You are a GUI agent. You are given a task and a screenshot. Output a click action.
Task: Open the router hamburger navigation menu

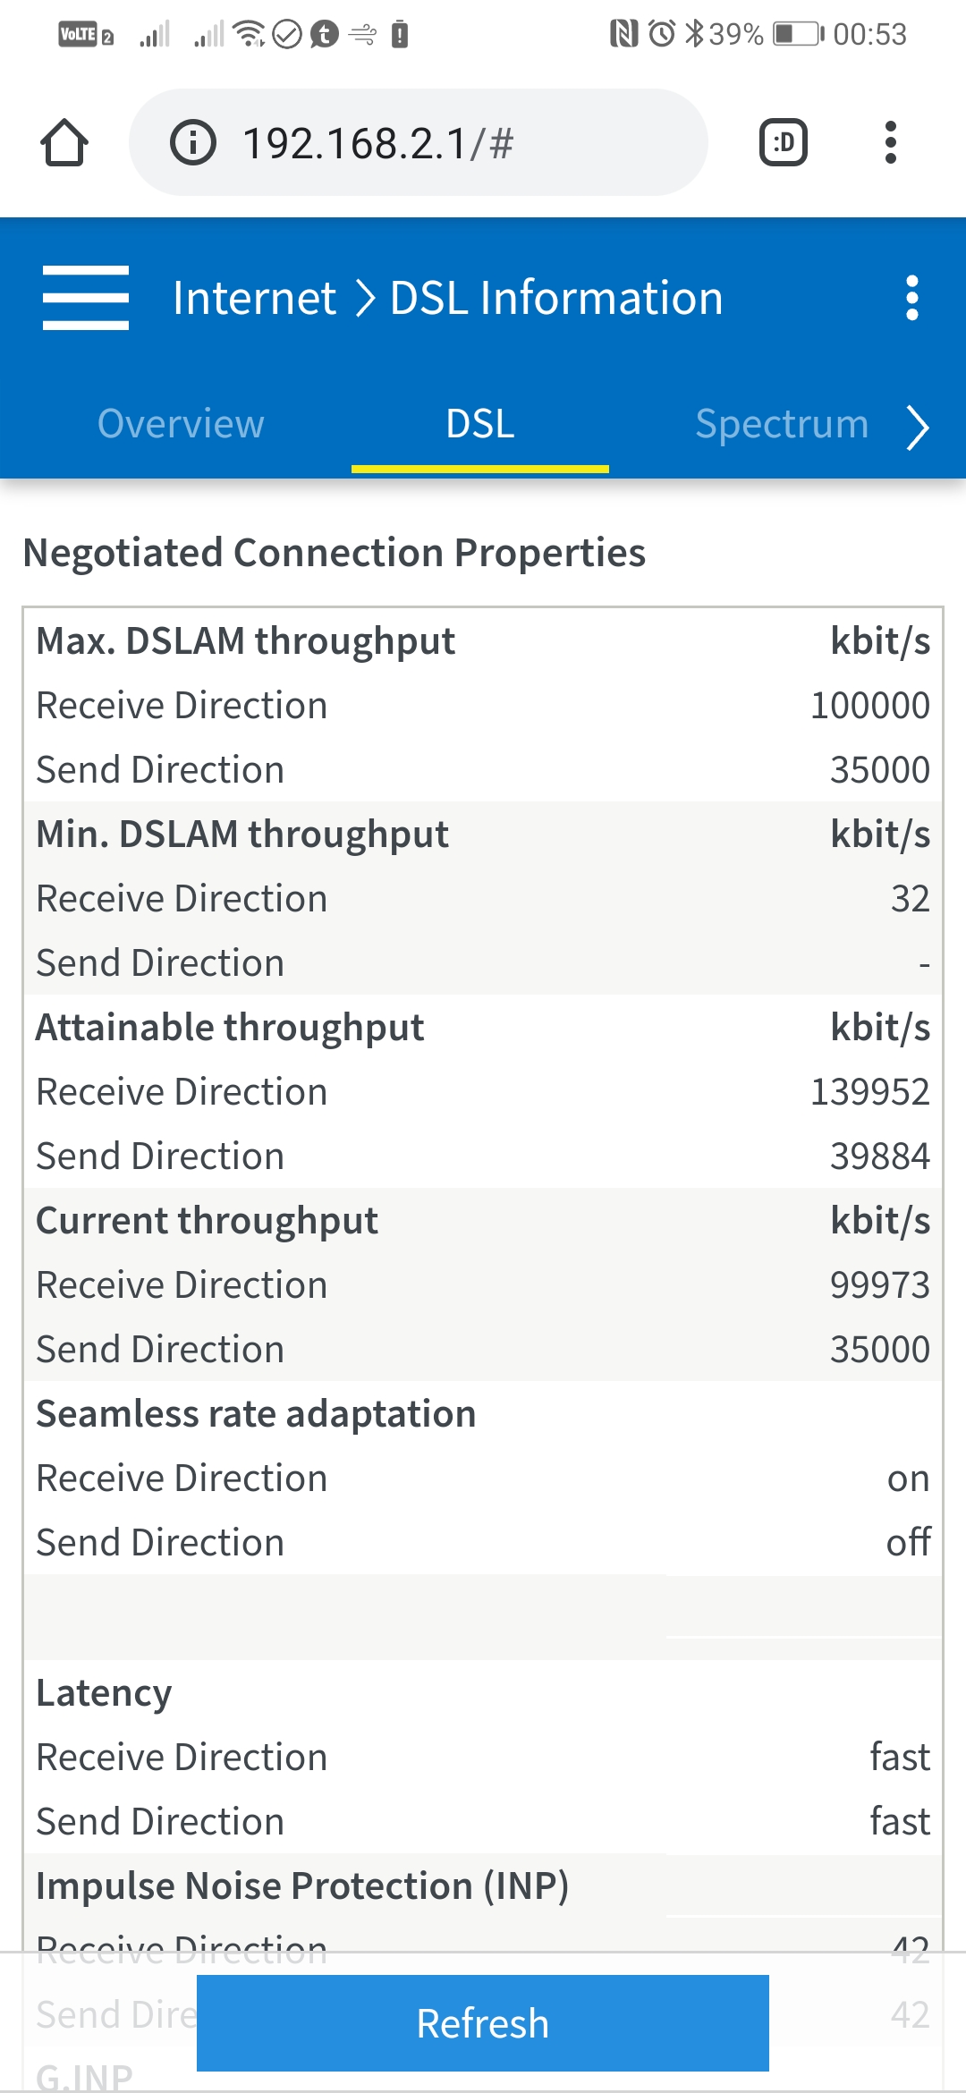click(x=86, y=298)
